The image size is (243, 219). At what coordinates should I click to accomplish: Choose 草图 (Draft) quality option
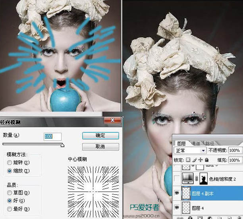point(10,193)
